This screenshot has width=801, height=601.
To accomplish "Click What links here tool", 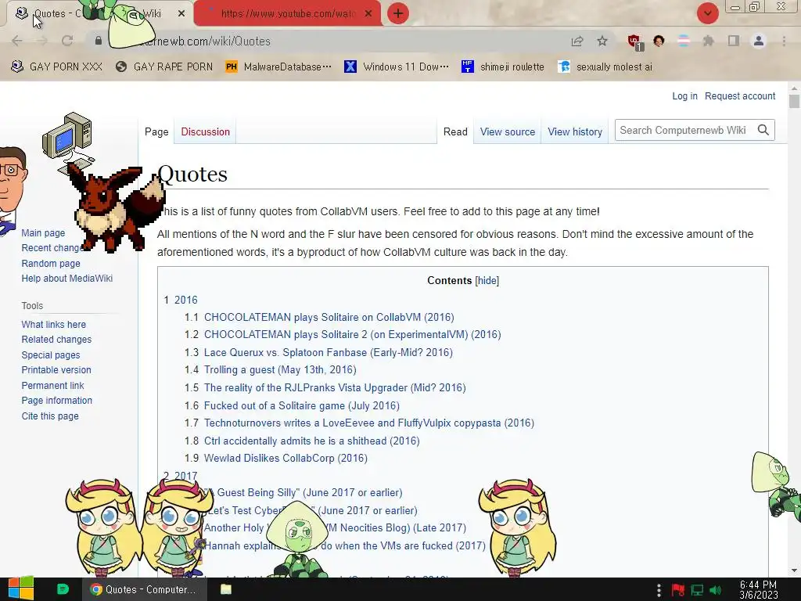I will coord(54,325).
